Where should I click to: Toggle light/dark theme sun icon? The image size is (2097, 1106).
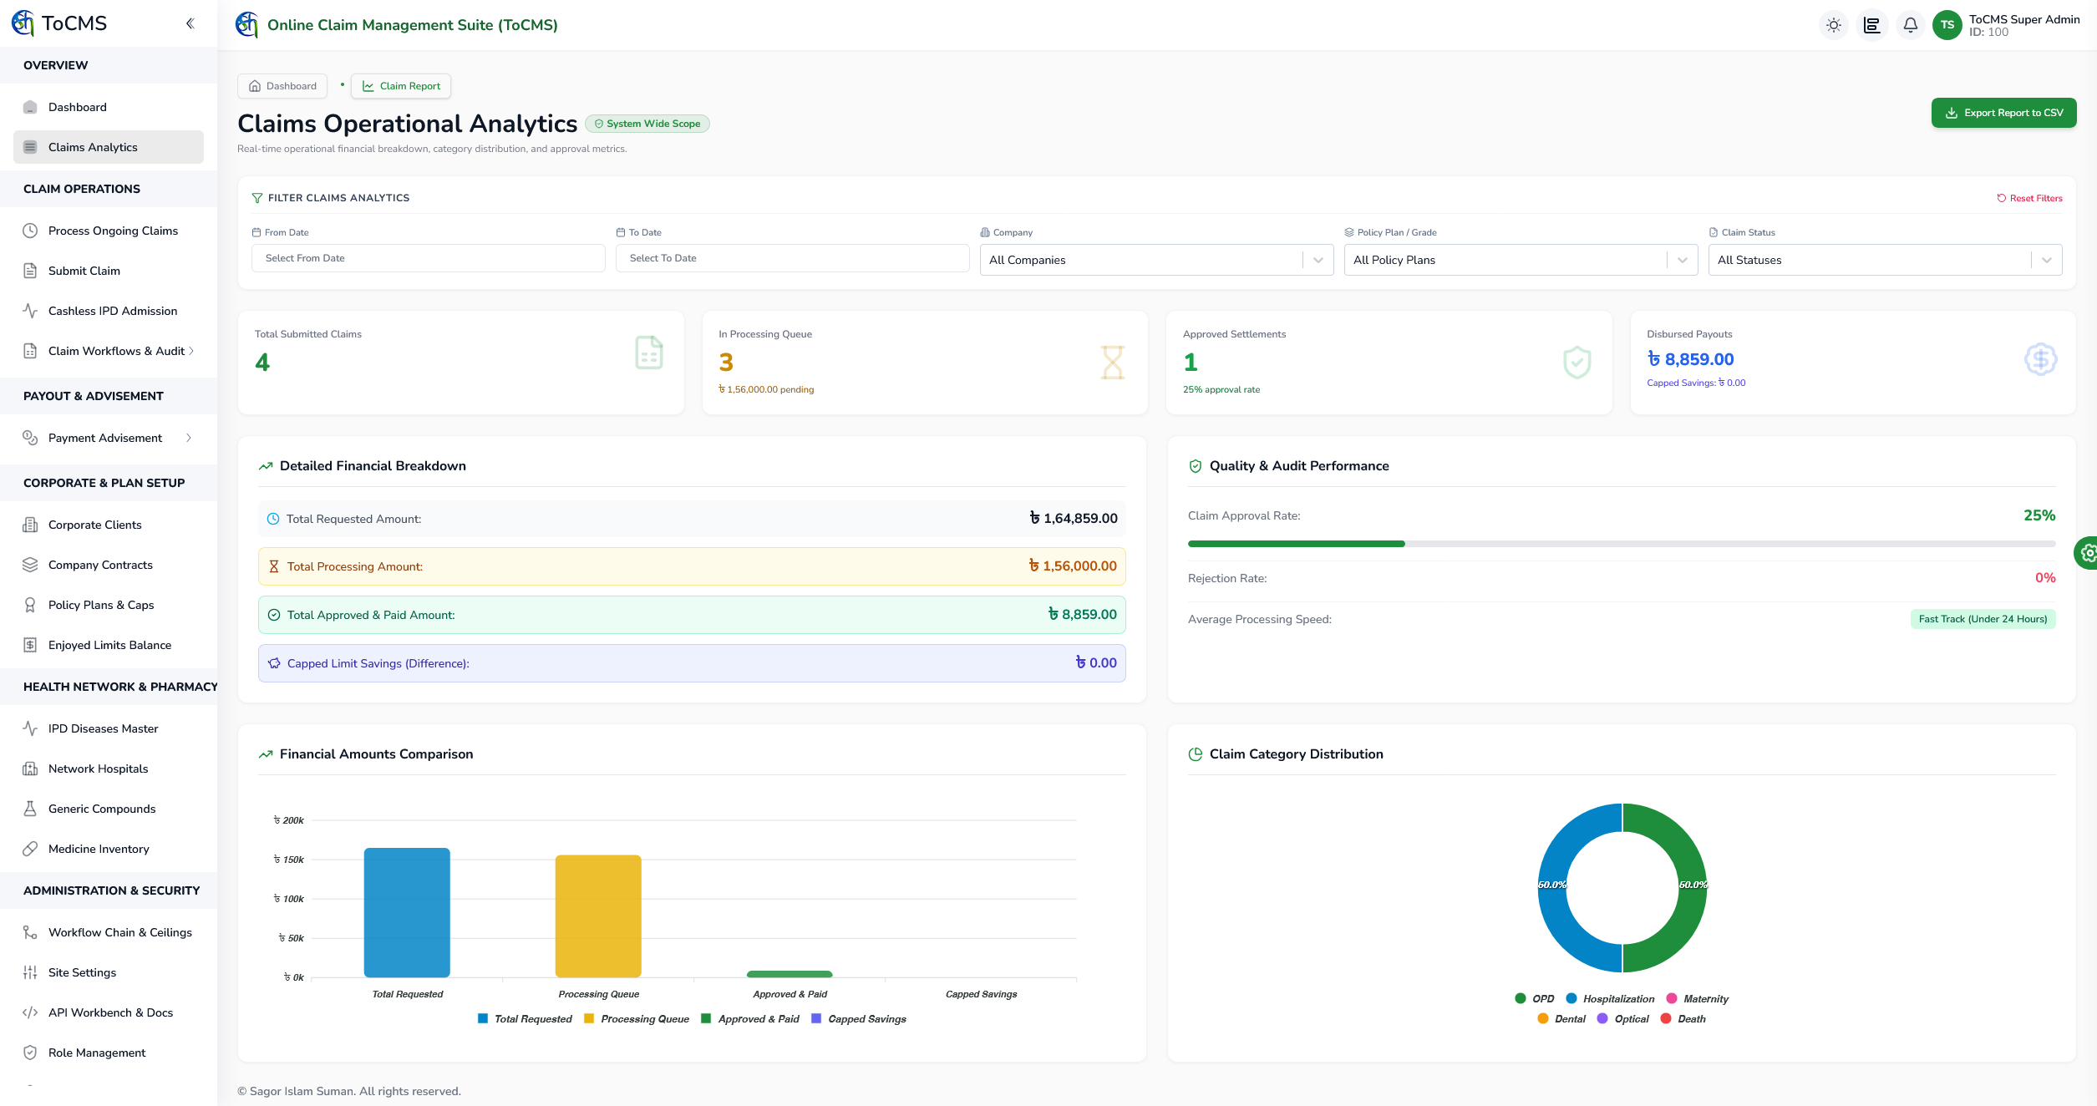point(1834,25)
